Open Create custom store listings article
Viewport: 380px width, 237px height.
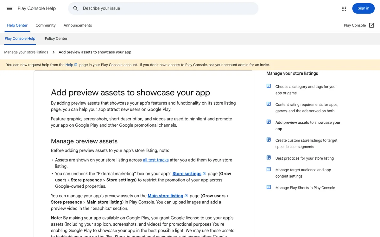click(x=306, y=143)
